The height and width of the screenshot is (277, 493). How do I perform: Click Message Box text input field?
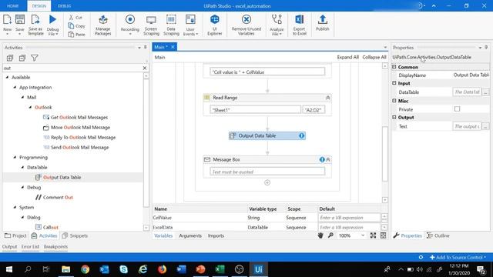click(267, 172)
